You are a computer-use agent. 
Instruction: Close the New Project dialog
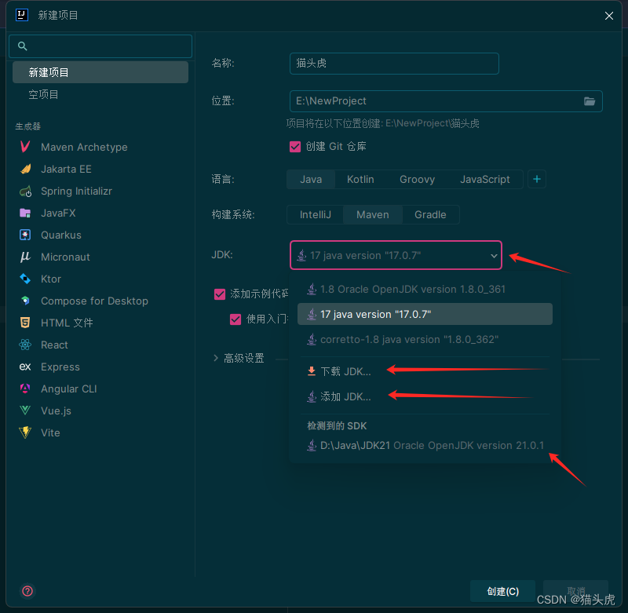(609, 16)
